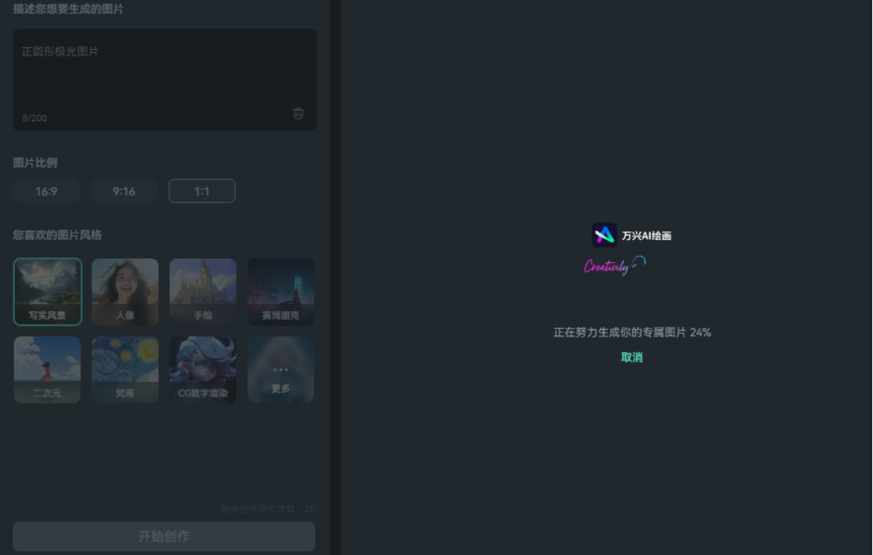Choose the CG数字渲染 style
The height and width of the screenshot is (555, 873).
click(202, 369)
